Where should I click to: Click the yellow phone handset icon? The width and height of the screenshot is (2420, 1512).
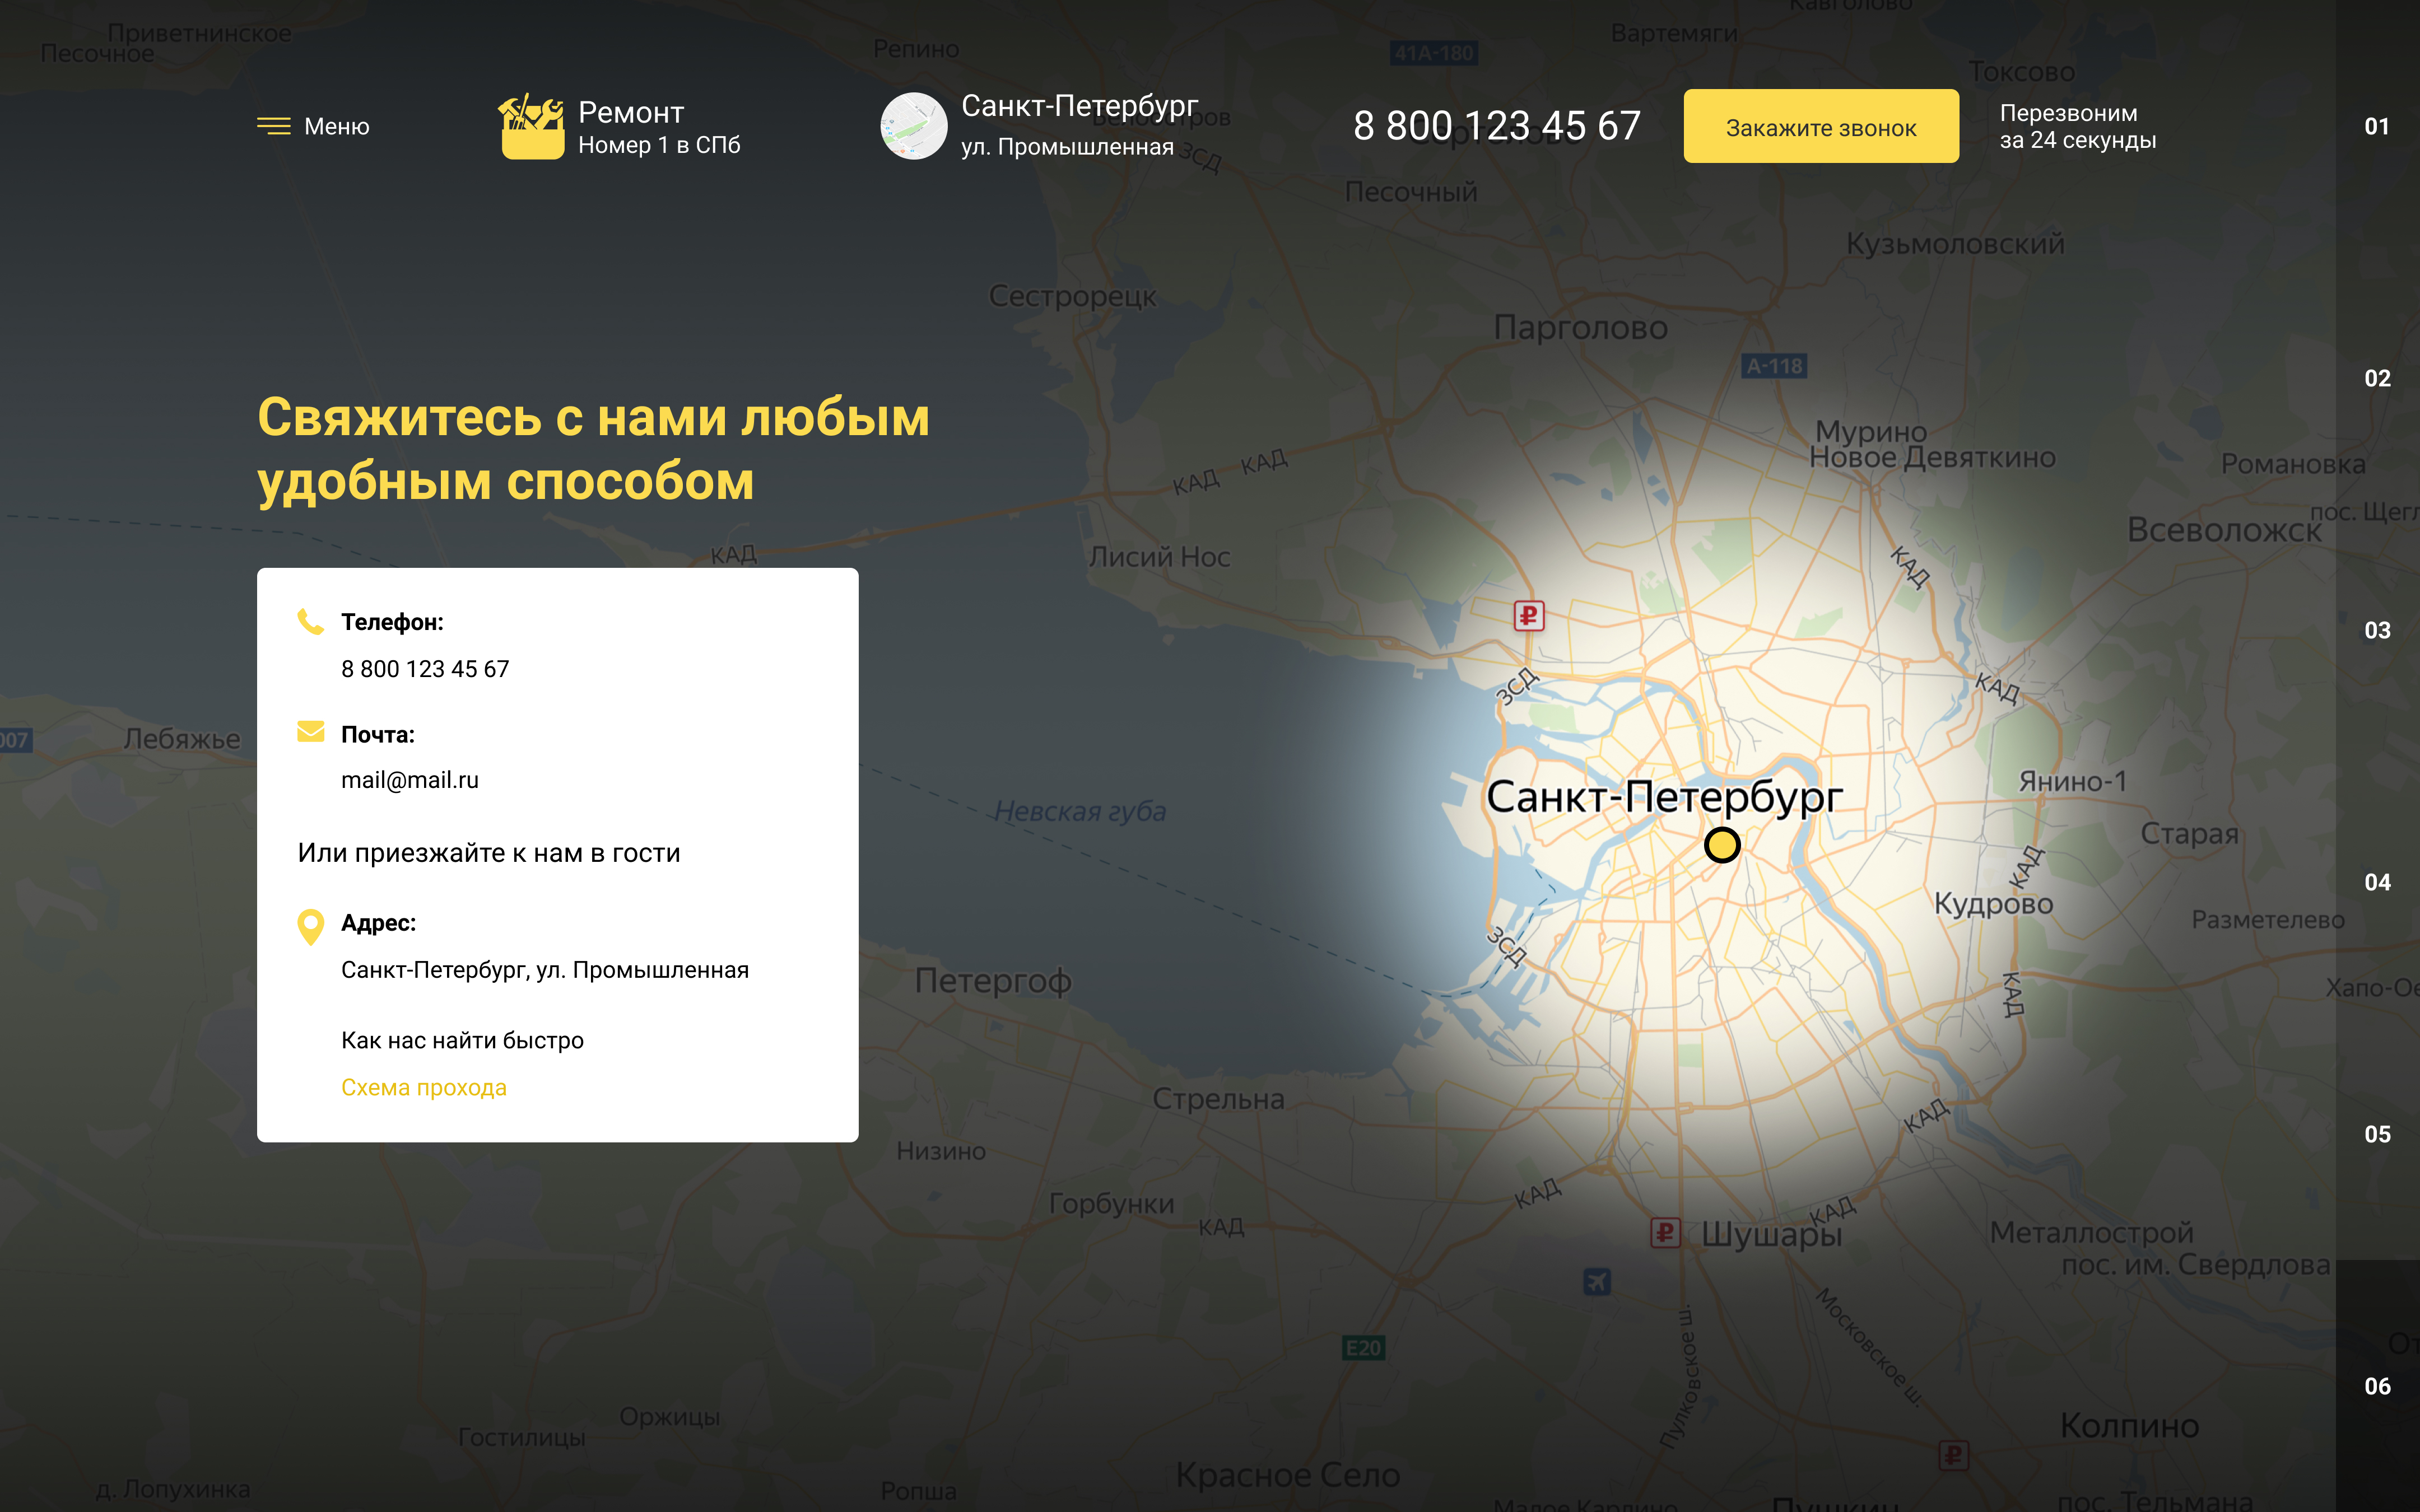(311, 621)
